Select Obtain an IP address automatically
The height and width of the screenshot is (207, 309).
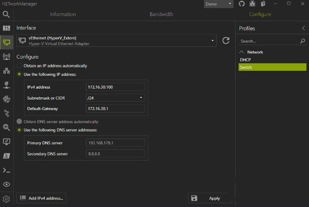[20, 66]
